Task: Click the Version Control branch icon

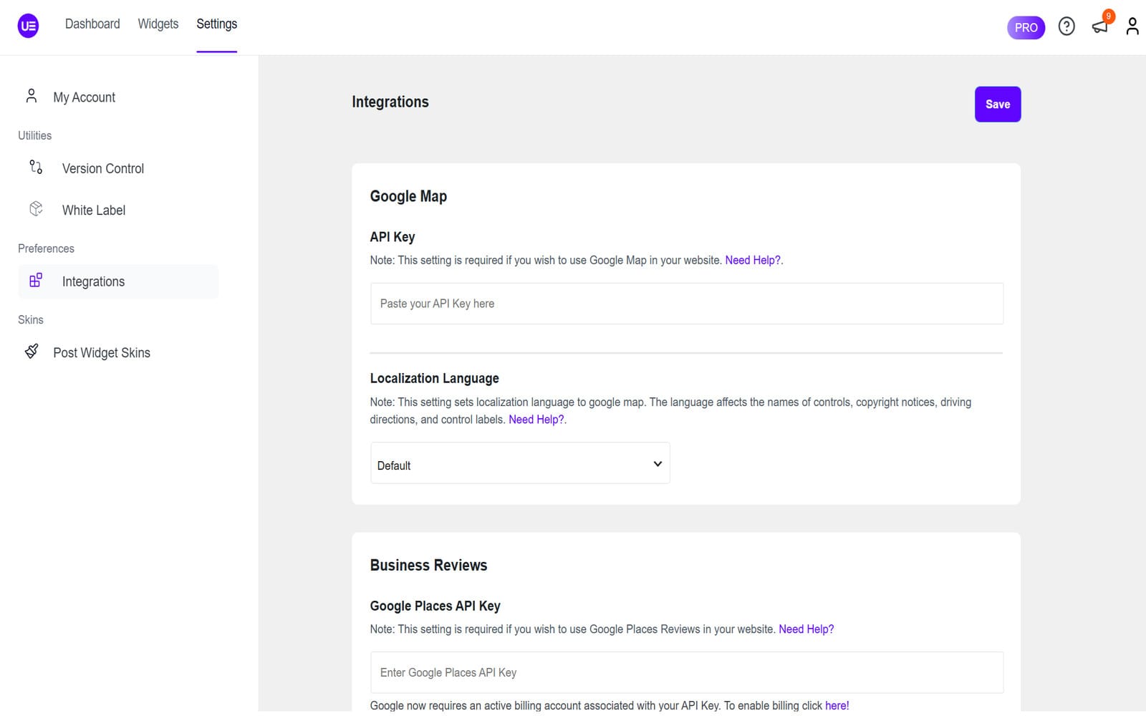Action: pyautogui.click(x=36, y=167)
